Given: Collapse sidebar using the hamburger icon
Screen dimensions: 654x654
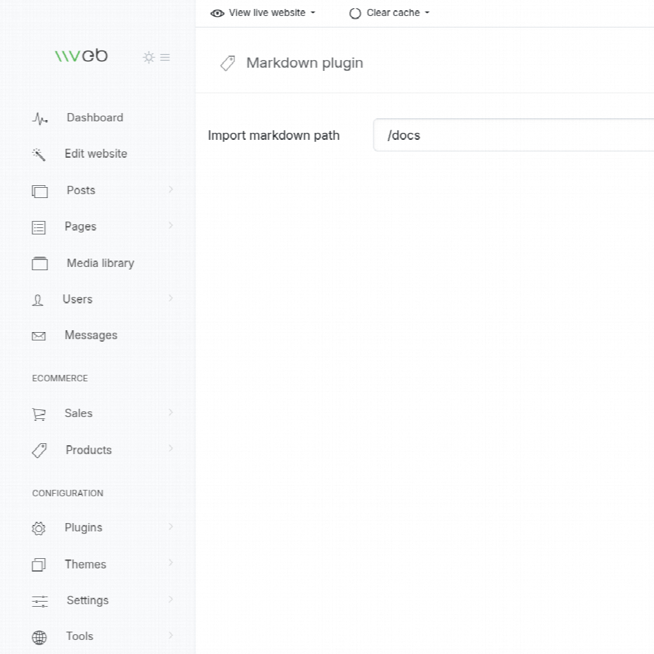Looking at the screenshot, I should [x=165, y=57].
